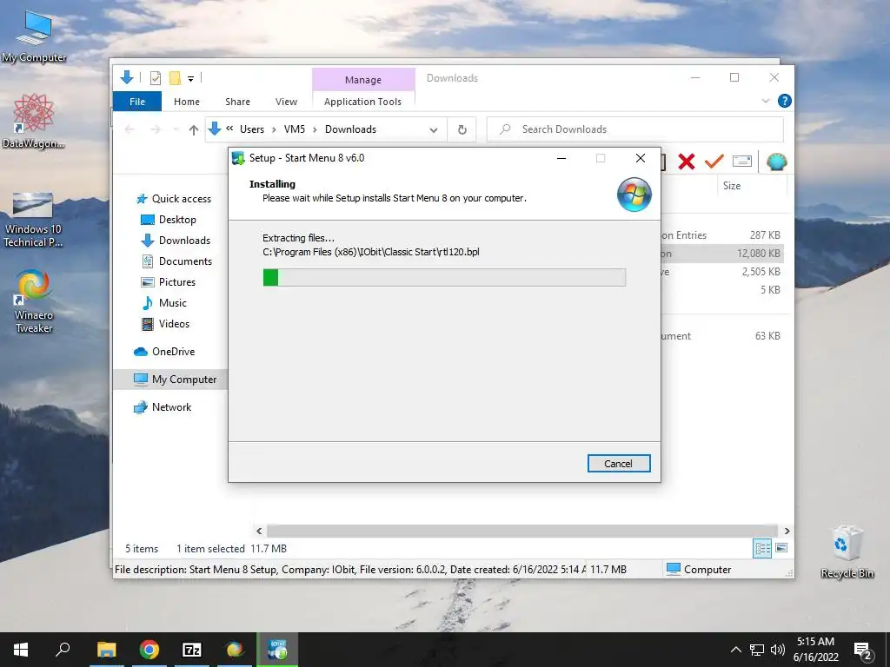
Task: Expand the address bar history dropdown
Action: pos(434,130)
